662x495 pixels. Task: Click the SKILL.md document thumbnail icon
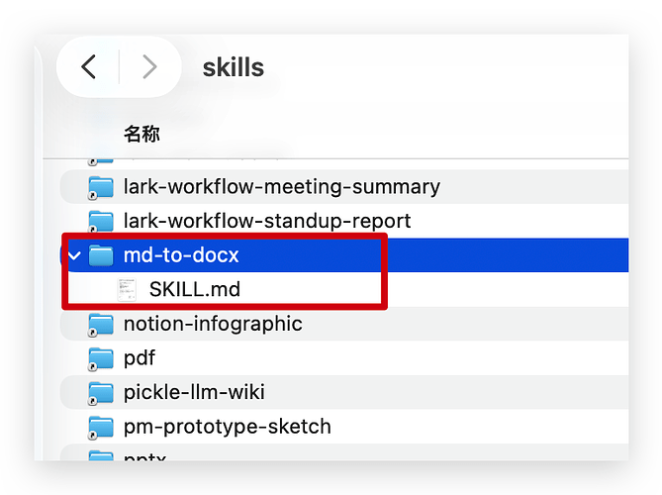(127, 290)
